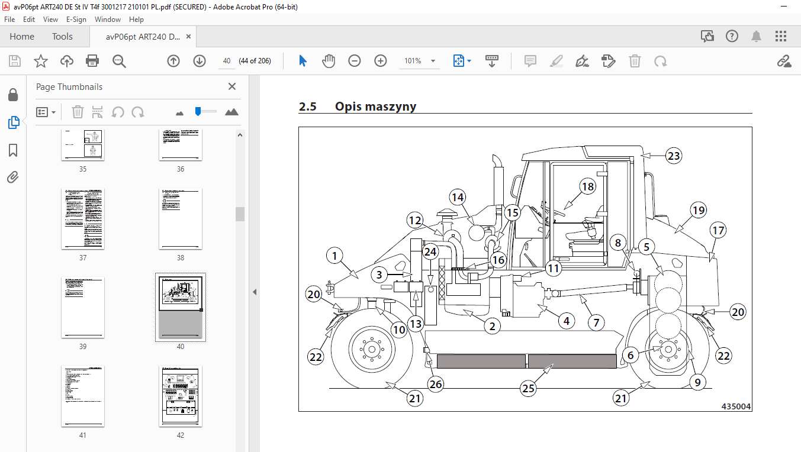Collapse the navigation pane with the left triangle
This screenshot has width=801, height=452.
click(x=255, y=292)
